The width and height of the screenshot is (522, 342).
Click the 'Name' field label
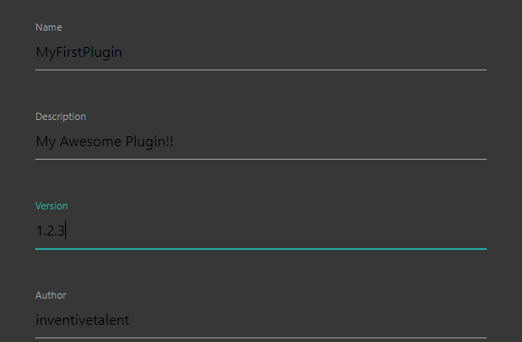(49, 27)
